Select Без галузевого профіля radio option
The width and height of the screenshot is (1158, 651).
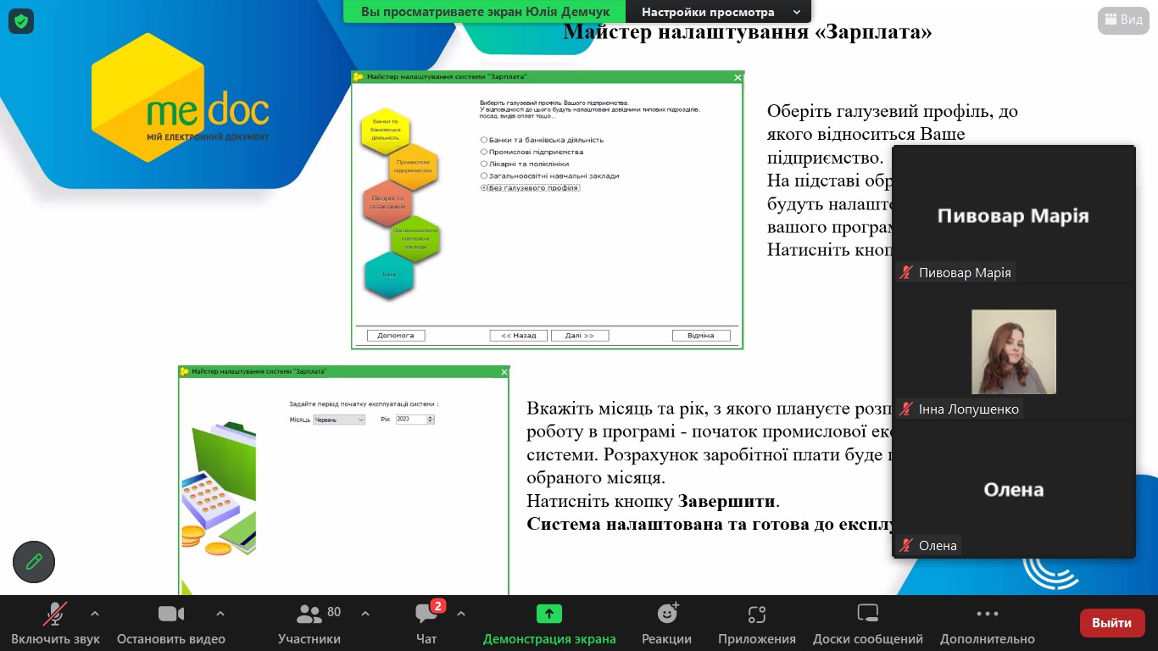click(484, 187)
